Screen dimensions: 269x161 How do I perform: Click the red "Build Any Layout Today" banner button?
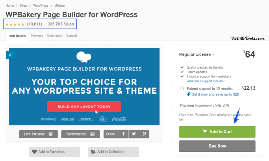tap(84, 107)
